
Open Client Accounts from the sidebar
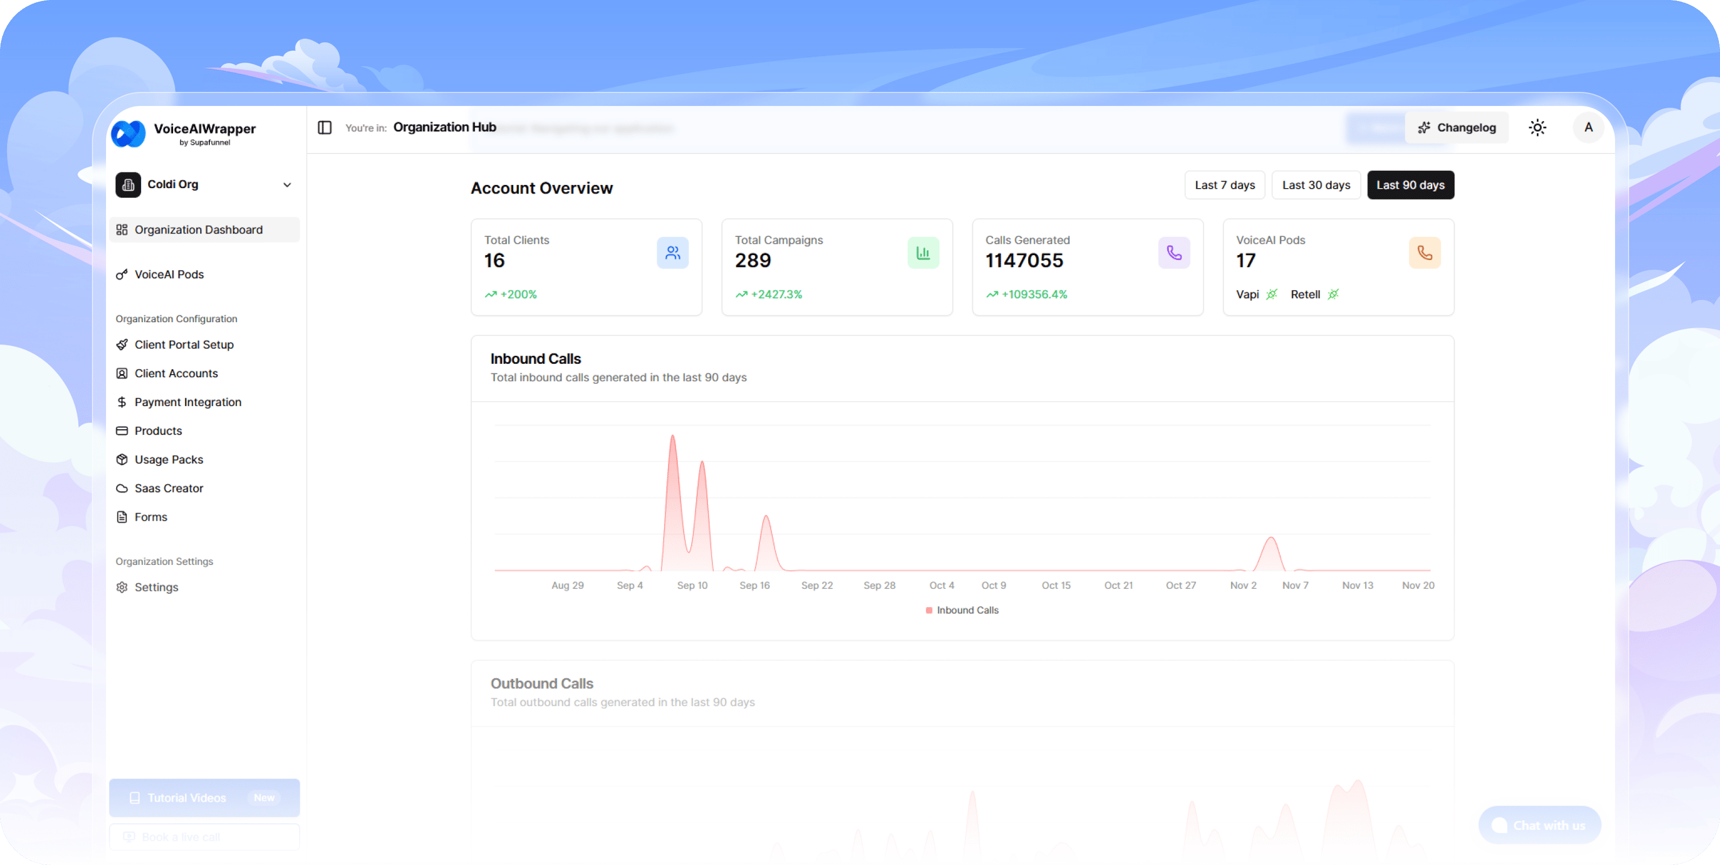pos(176,373)
